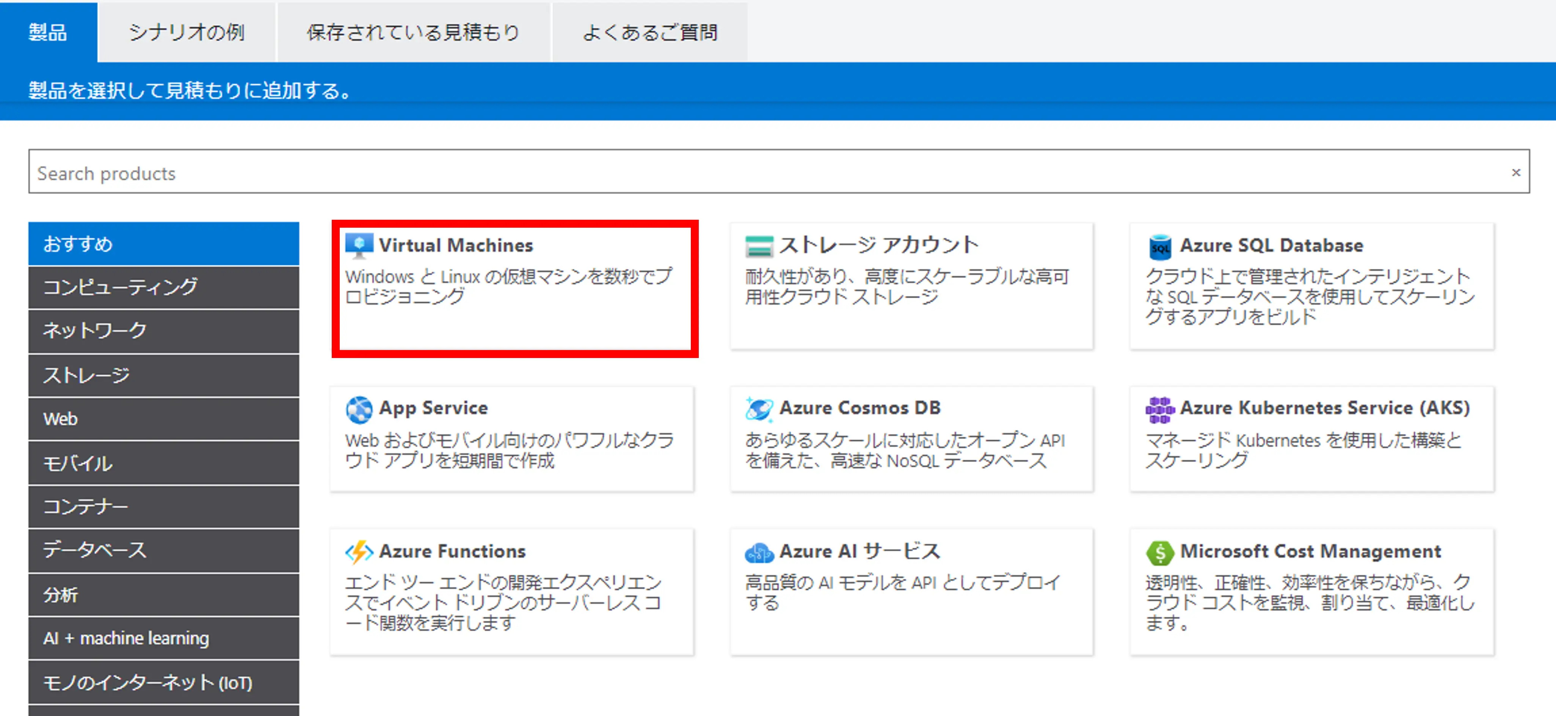
Task: Add Azure Kubernetes Service (AKS) via title
Action: 1325,409
